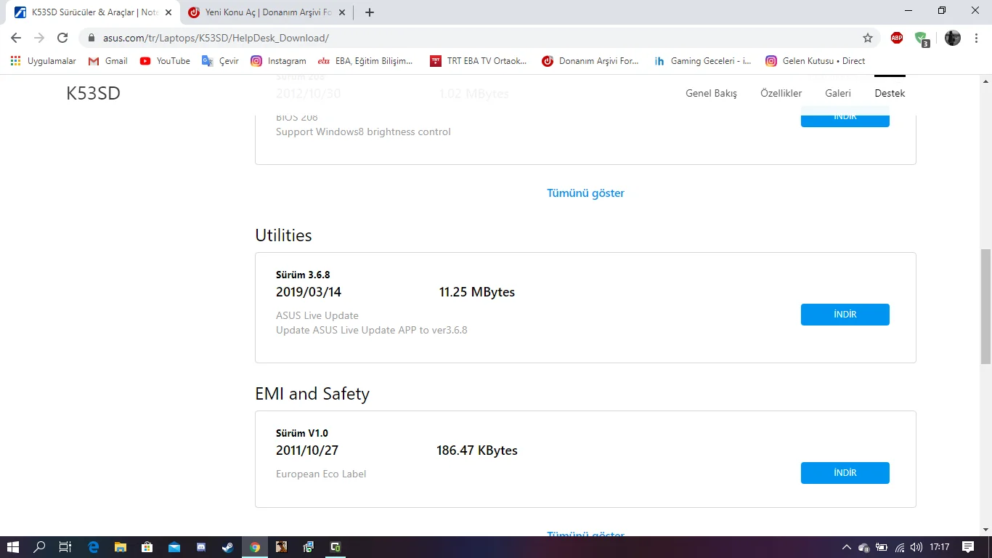Download ASUS Live Update with İNDİR
Viewport: 992px width, 558px height.
[845, 315]
